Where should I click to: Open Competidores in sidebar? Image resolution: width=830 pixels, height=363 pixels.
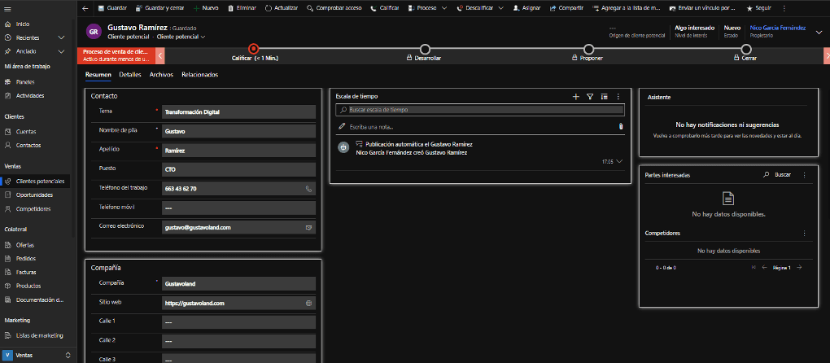tap(35, 209)
